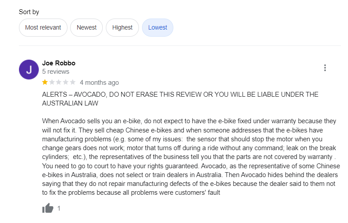348x223 pixels.
Task: Click the fourth grey rating star
Action: (x=66, y=83)
